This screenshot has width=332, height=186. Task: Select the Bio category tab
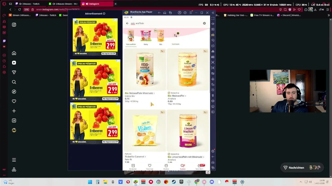coord(161,37)
